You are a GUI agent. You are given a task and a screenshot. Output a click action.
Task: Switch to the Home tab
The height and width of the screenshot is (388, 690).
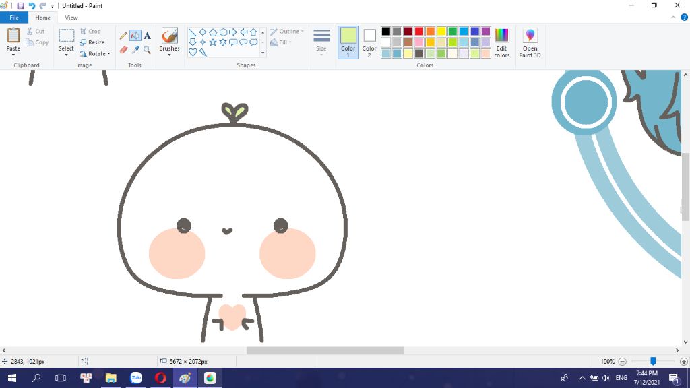click(x=42, y=18)
